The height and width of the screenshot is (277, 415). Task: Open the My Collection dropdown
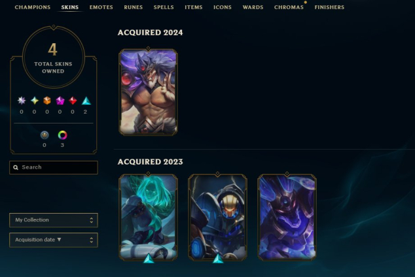[54, 220]
